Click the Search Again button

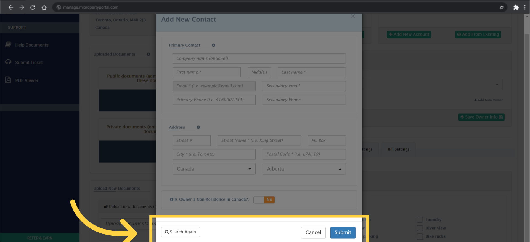coord(180,232)
